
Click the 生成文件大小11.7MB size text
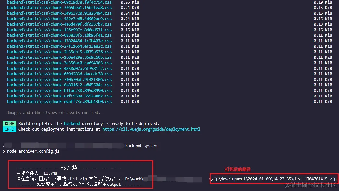(36, 173)
